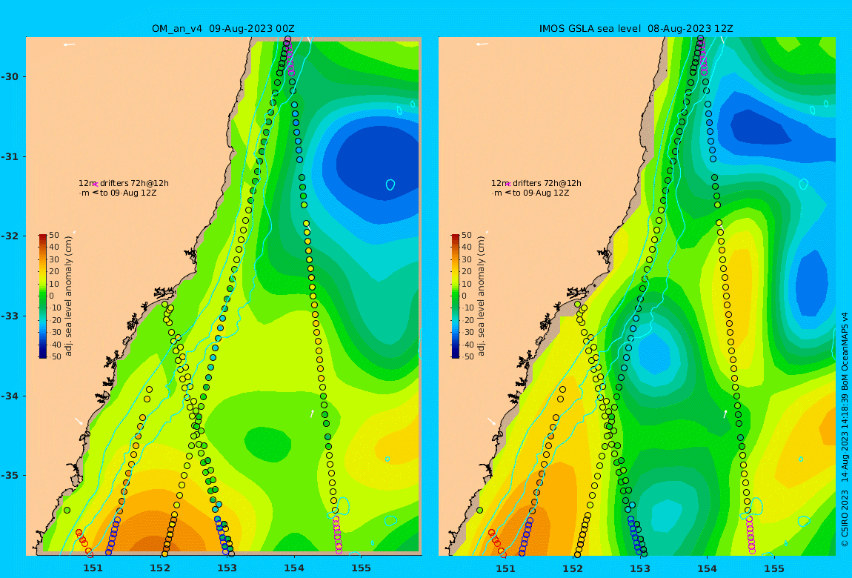Click the 153 longitude label under the right map
852x578 pixels.
639,568
